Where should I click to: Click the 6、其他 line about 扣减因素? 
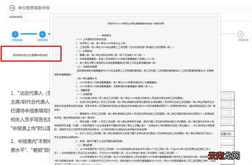tap(100, 141)
